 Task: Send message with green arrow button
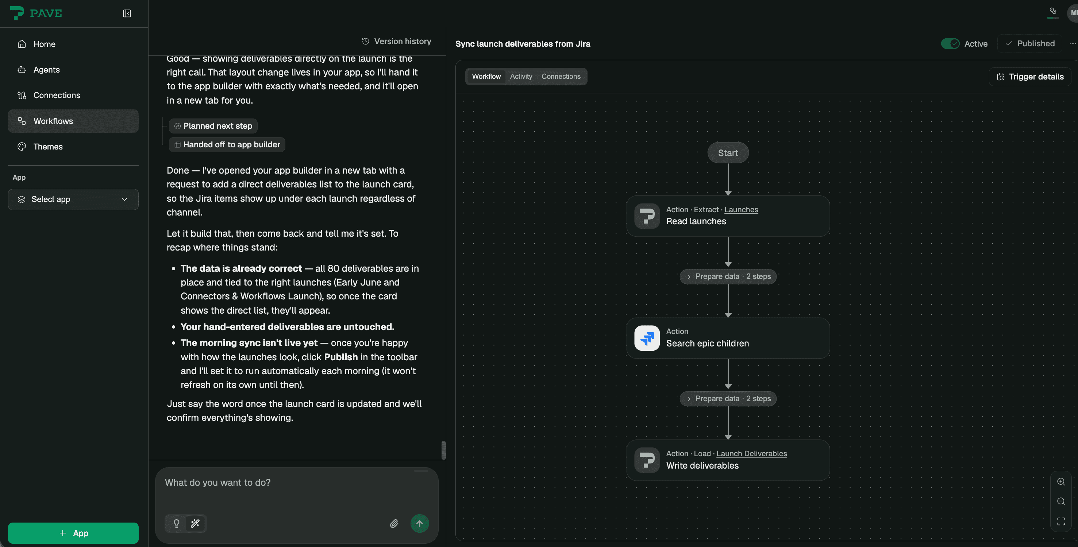(419, 523)
